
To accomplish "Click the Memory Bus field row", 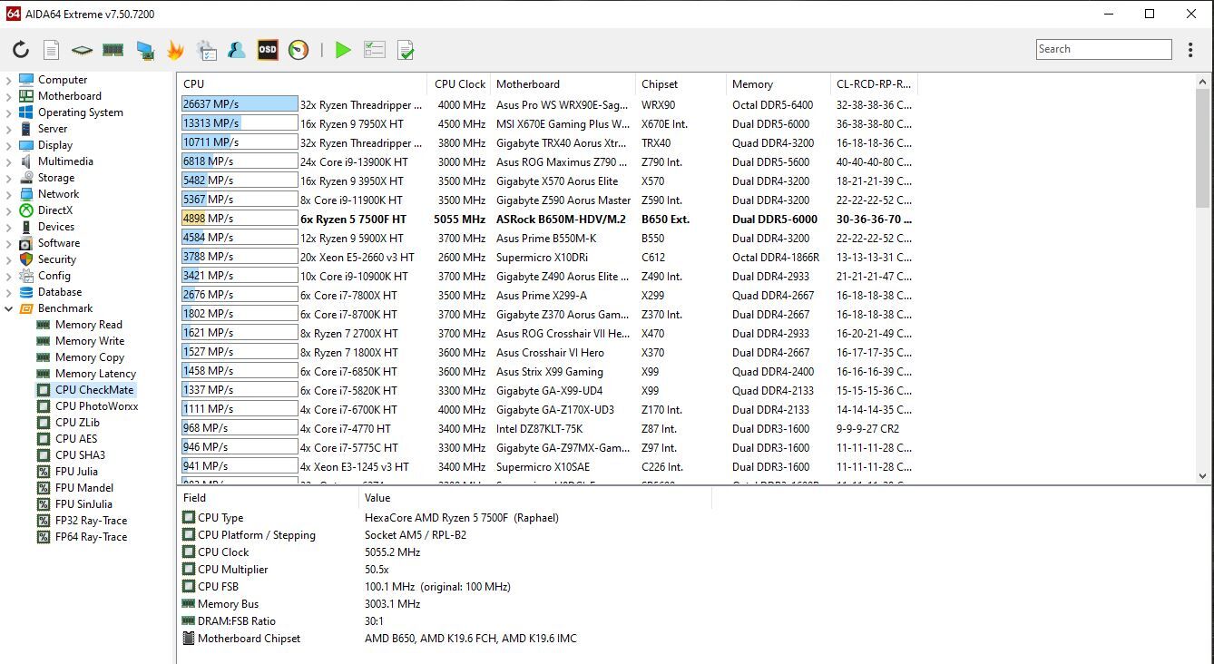I will [445, 604].
